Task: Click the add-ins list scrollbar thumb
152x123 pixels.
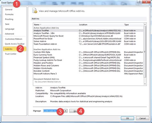Action: click(x=145, y=52)
